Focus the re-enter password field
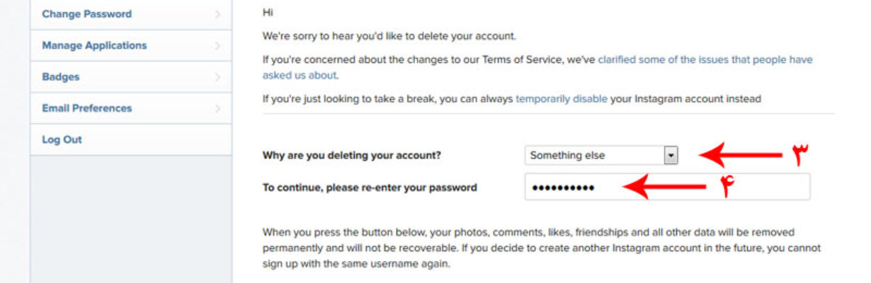 point(667,187)
